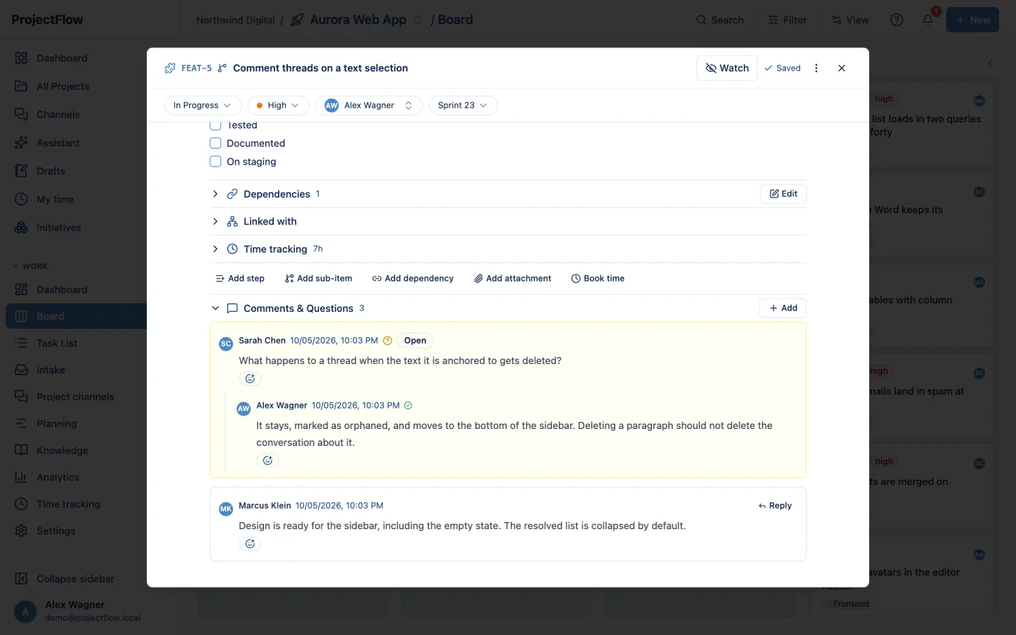This screenshot has height=635, width=1016.
Task: Check the On staging checkbox
Action: click(216, 162)
